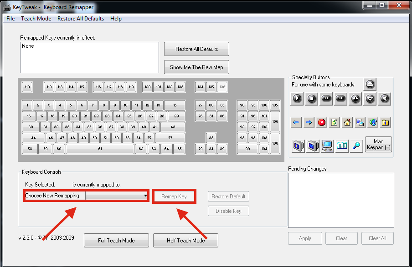Image resolution: width=412 pixels, height=267 pixels.
Task: Select keyboard key number 124
Action: (x=200, y=87)
